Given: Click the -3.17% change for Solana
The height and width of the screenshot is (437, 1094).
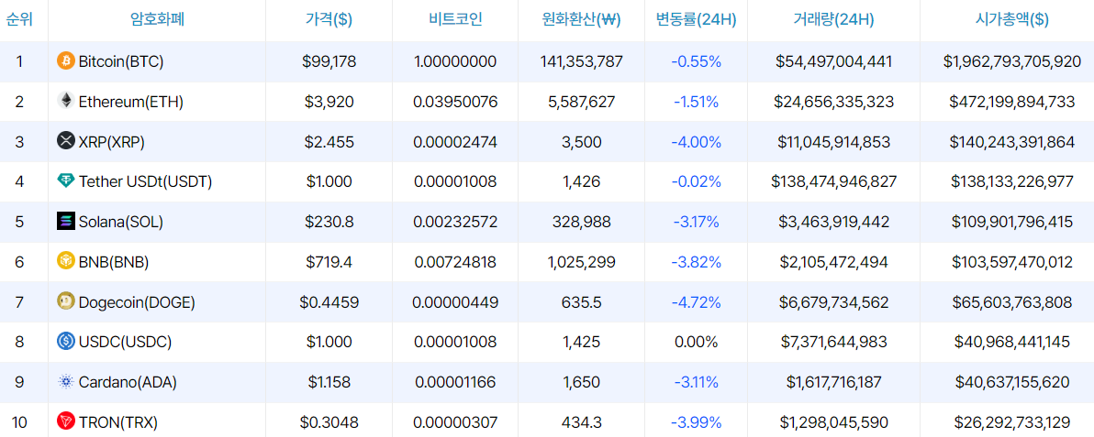Looking at the screenshot, I should pyautogui.click(x=697, y=223).
